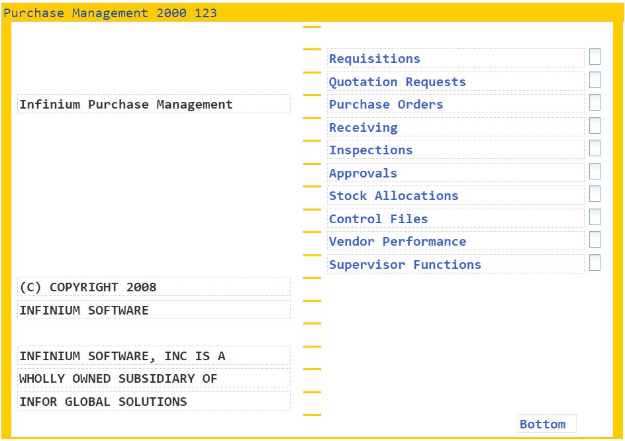Screen dimensions: 625x441
Task: Toggle the Supervisor Functions checkbox
Action: 595,263
